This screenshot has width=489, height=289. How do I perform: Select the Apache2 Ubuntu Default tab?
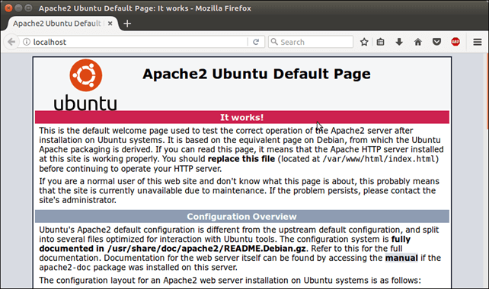[62, 24]
